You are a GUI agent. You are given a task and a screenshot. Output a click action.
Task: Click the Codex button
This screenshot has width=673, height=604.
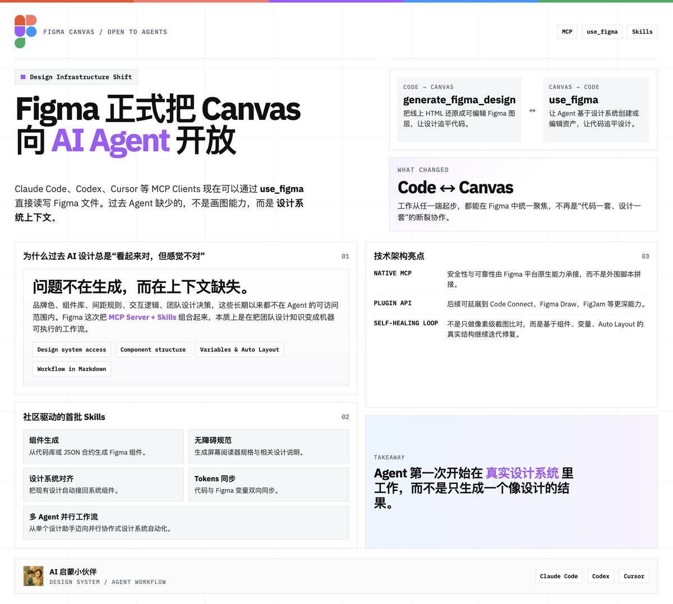click(600, 576)
